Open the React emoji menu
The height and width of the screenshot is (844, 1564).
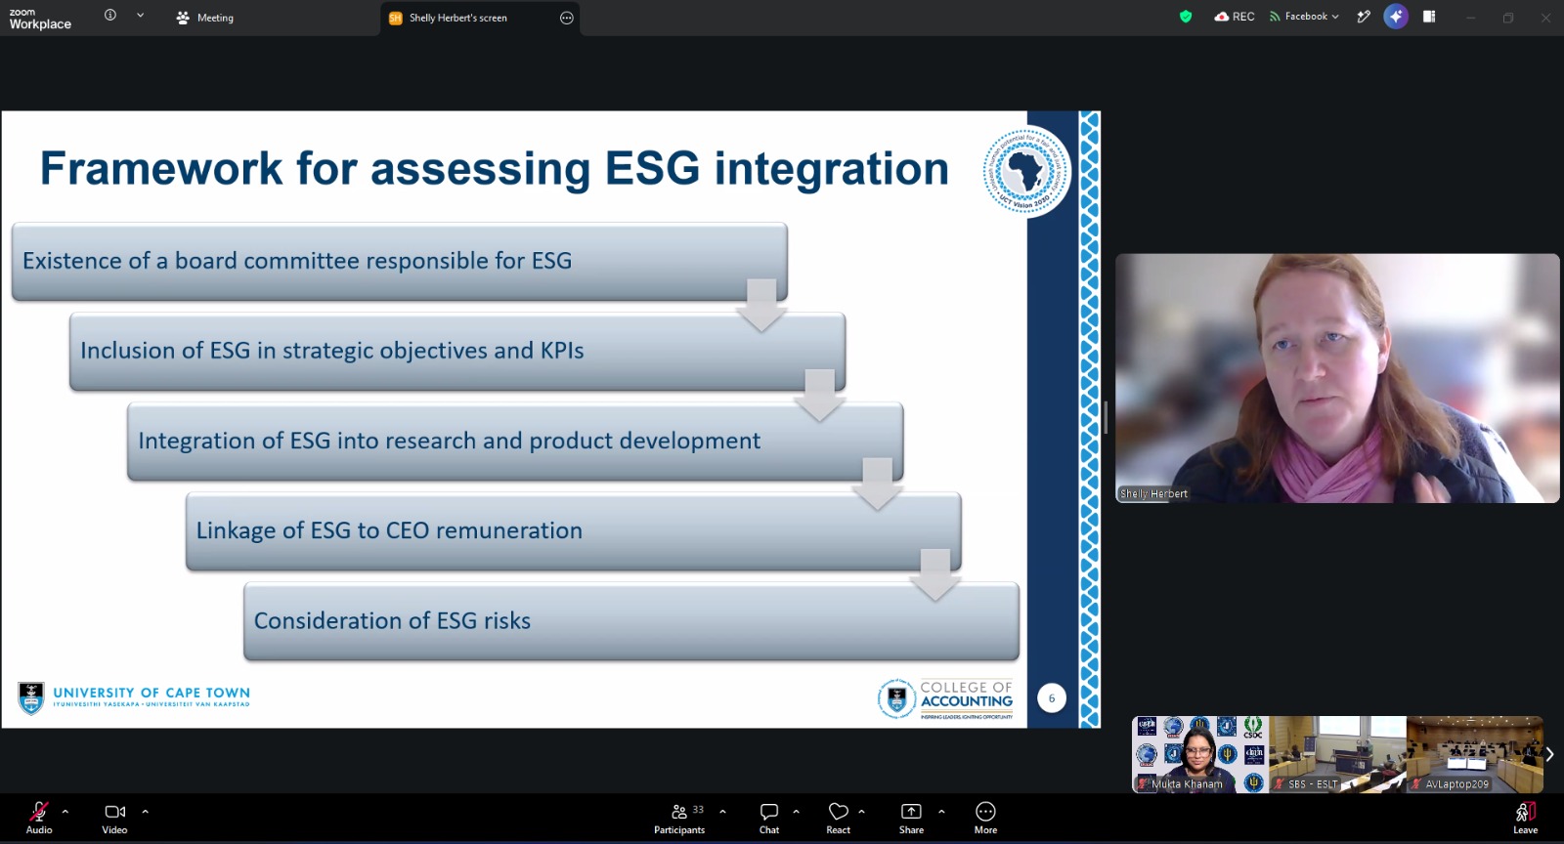(x=838, y=819)
